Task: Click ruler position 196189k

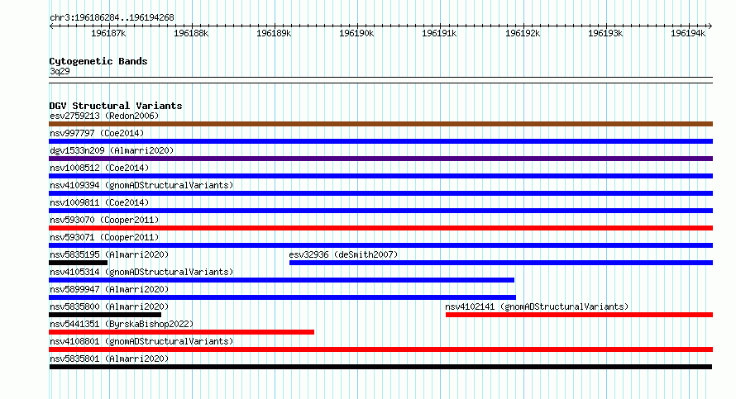Action: click(274, 33)
